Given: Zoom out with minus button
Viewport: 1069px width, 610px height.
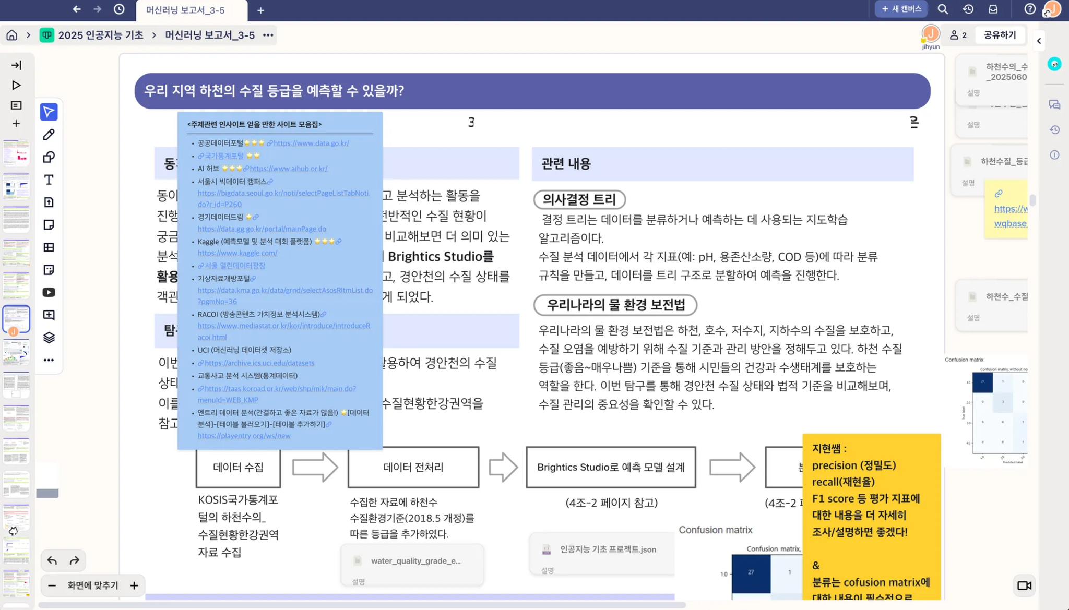Looking at the screenshot, I should pos(52,585).
